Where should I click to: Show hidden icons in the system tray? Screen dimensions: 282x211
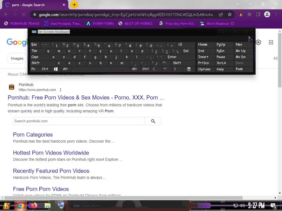click(229, 206)
